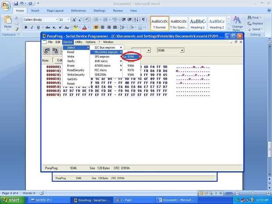Switch to the References tab in Word
The image size is (272, 204).
click(x=79, y=11)
